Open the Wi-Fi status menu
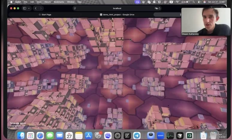This screenshot has width=232, height=140. point(177,2)
